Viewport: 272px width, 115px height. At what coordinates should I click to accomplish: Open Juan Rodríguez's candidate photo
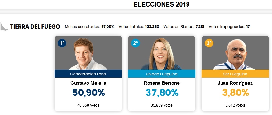click(x=234, y=54)
